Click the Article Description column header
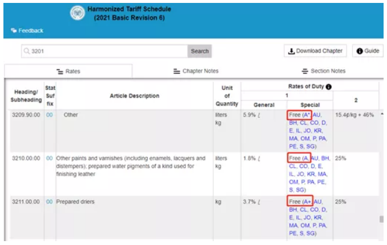 click(135, 96)
